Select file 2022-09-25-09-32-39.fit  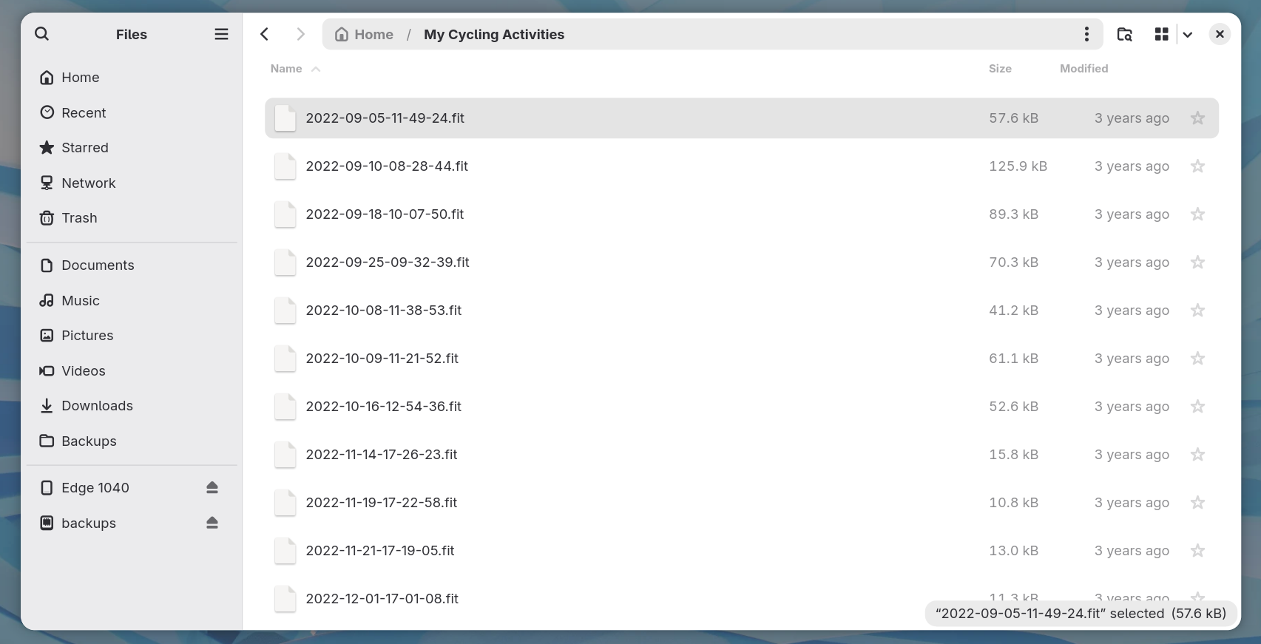[742, 262]
